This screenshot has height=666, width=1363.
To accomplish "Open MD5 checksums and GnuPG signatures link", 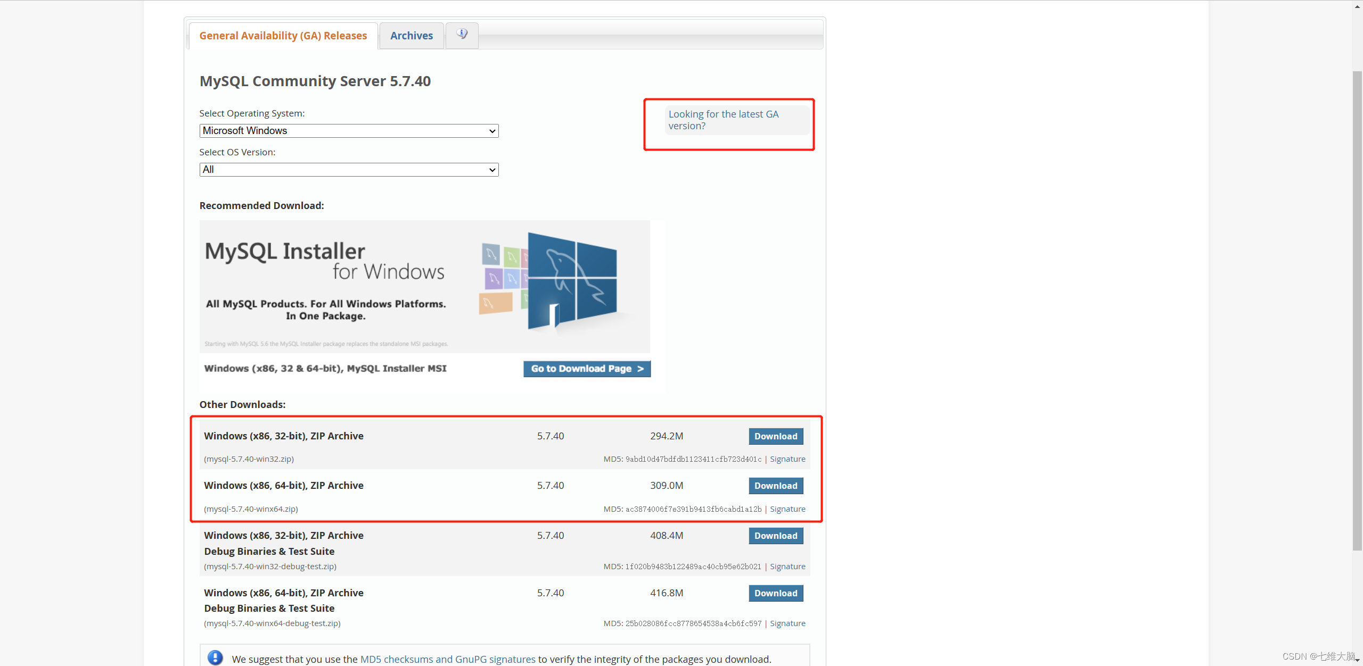I will [447, 659].
